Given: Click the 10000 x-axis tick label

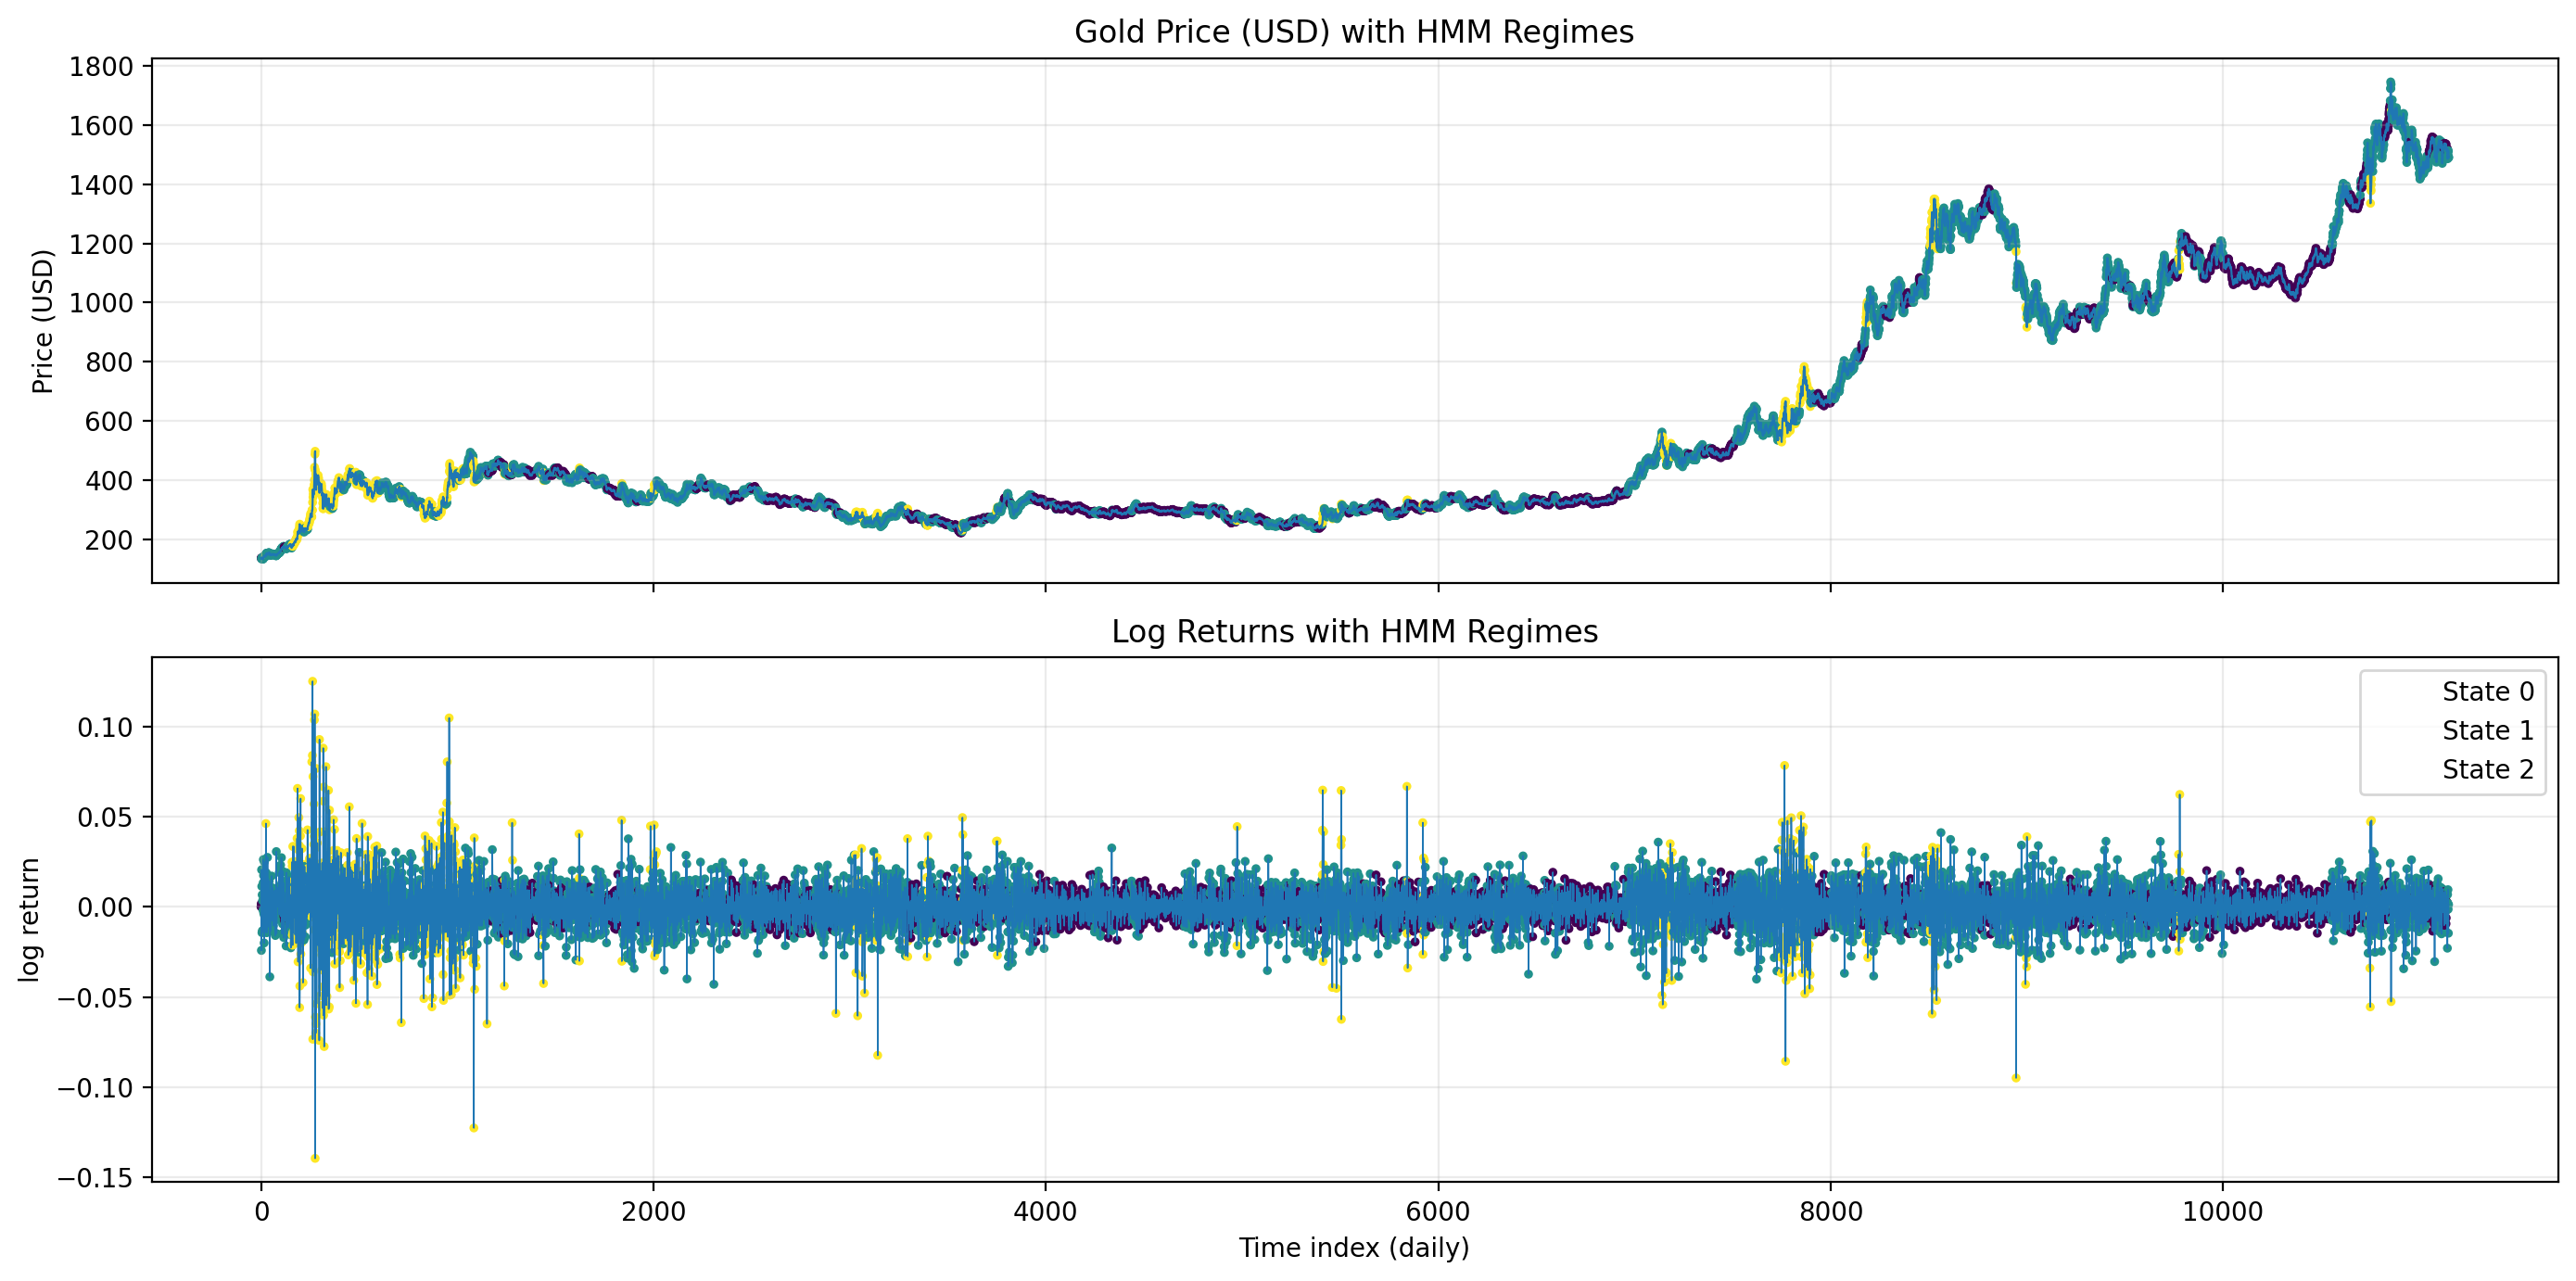Looking at the screenshot, I should (2222, 1213).
